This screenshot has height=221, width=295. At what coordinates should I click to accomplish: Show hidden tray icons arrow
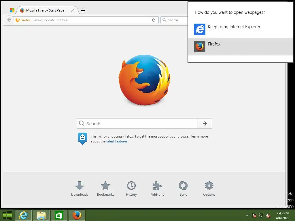tap(247, 216)
